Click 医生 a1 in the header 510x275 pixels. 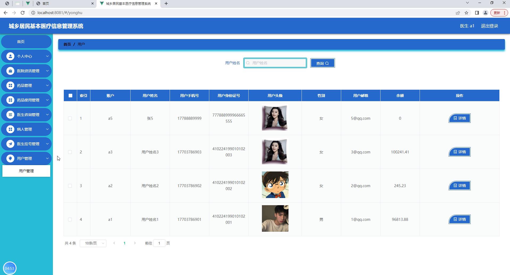(x=467, y=26)
